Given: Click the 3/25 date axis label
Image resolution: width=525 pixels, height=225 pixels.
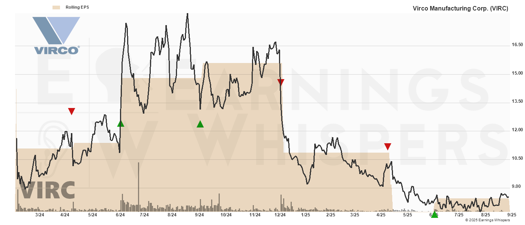Looking at the screenshot, I should point(354,215).
